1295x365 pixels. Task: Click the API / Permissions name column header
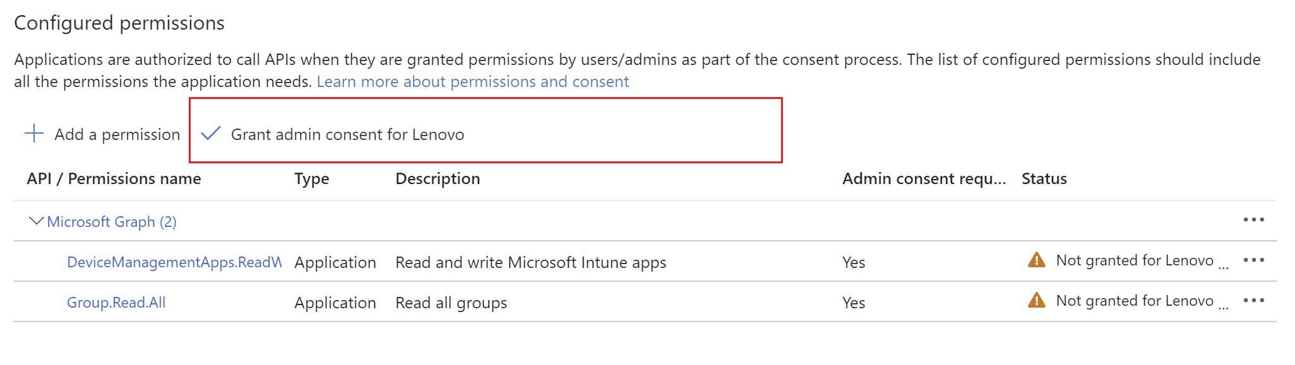tap(114, 179)
